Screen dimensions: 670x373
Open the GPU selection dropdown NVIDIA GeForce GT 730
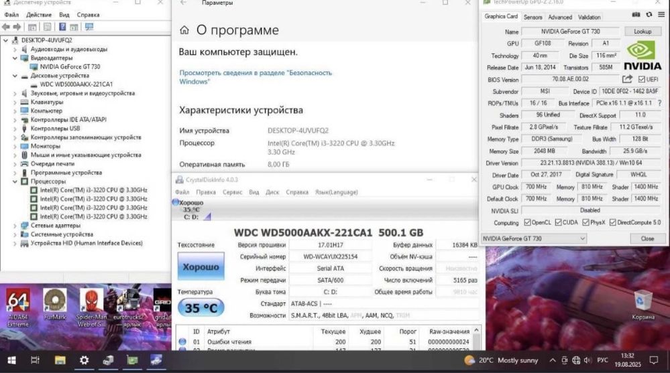(534, 238)
